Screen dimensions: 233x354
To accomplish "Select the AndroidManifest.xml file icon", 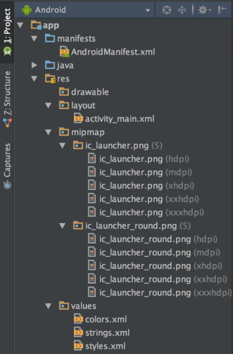I will point(65,52).
